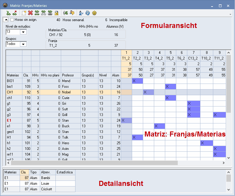Click the clock icon in the title bar
Screen dimensions: 235x196
click(x=5, y=5)
